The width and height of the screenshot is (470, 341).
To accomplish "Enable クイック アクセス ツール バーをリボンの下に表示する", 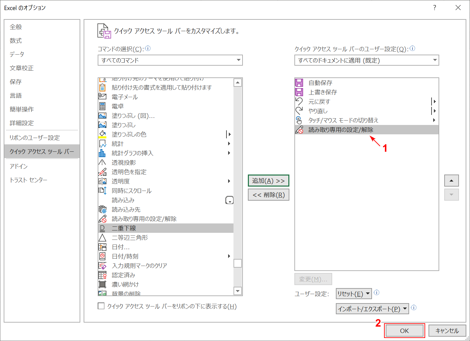I will (101, 306).
